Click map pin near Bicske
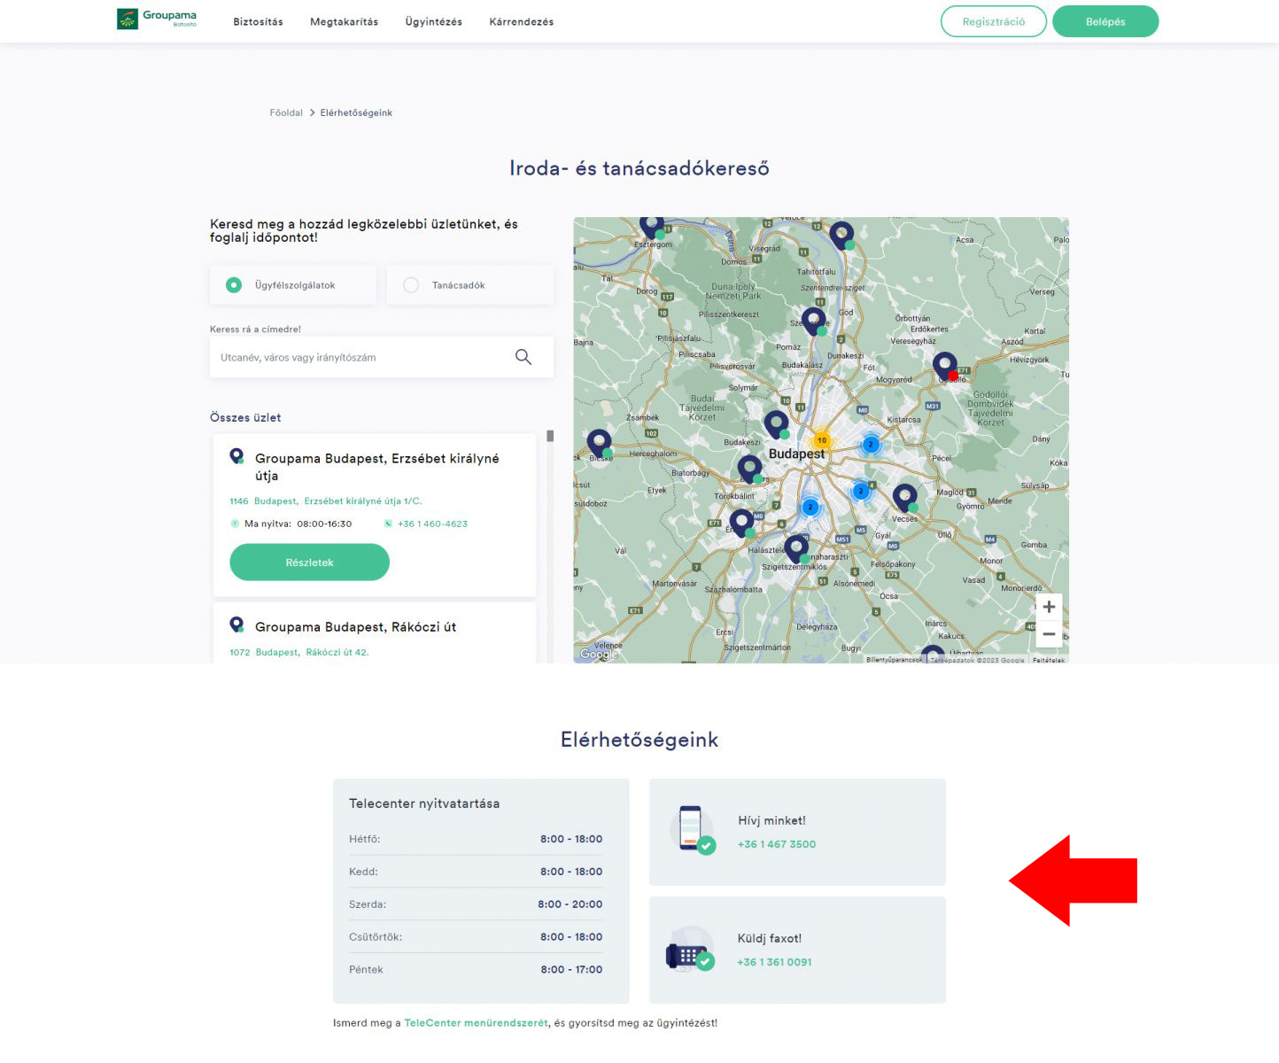This screenshot has width=1279, height=1063. [600, 443]
